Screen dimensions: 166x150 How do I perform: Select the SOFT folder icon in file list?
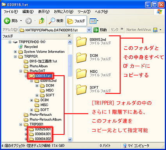tap(81, 89)
